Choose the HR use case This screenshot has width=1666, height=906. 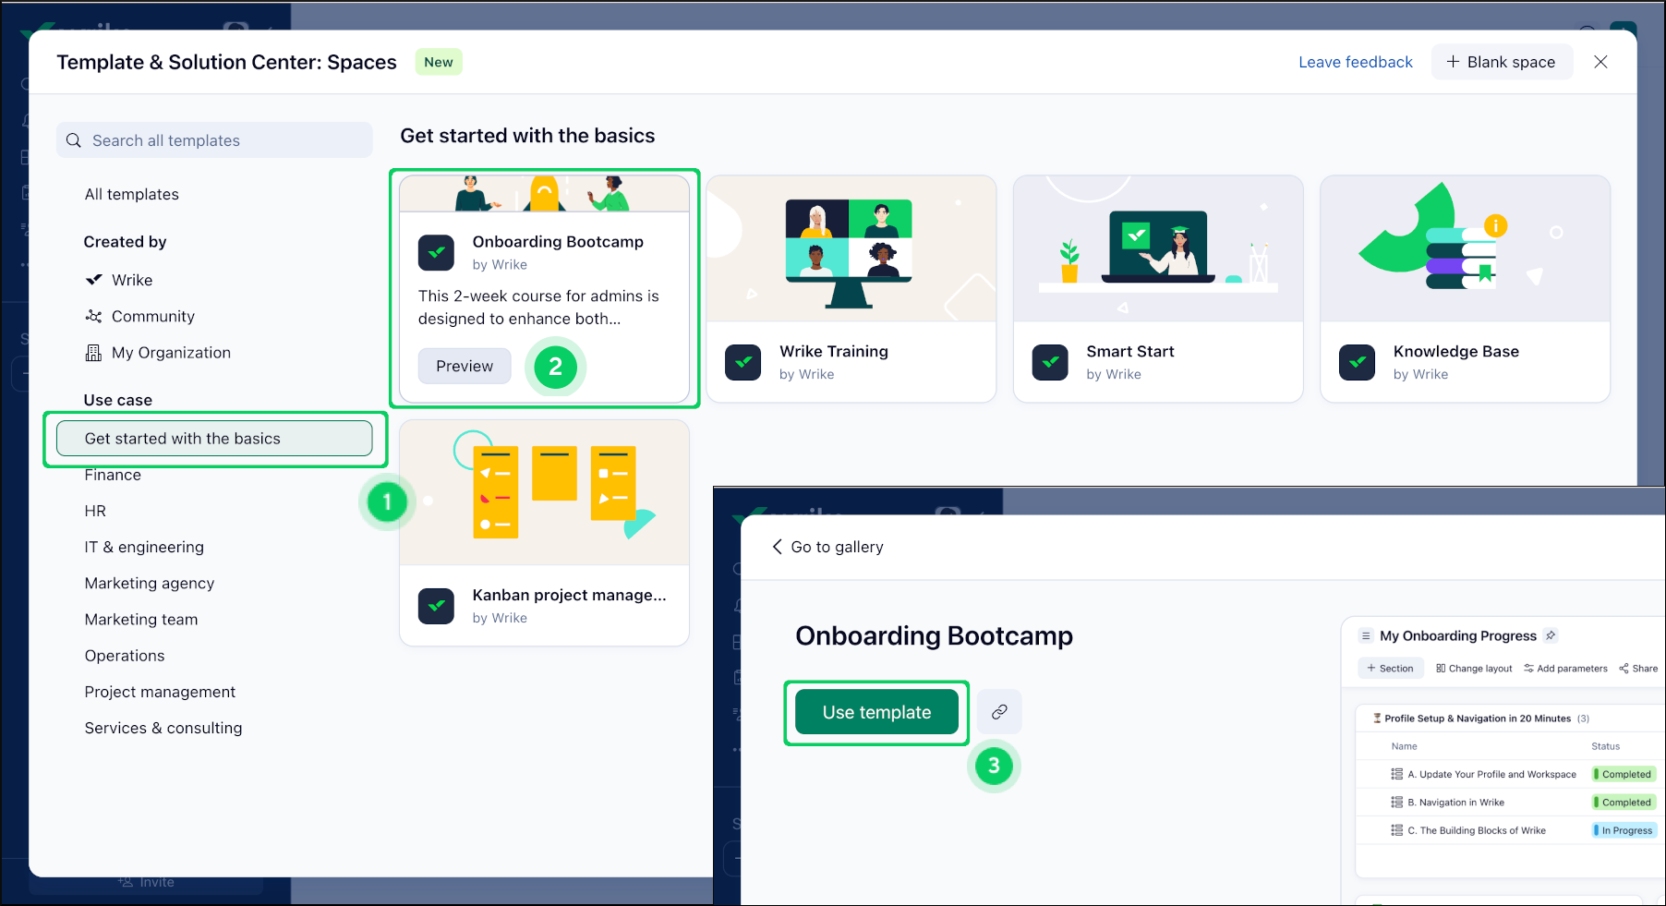(95, 511)
